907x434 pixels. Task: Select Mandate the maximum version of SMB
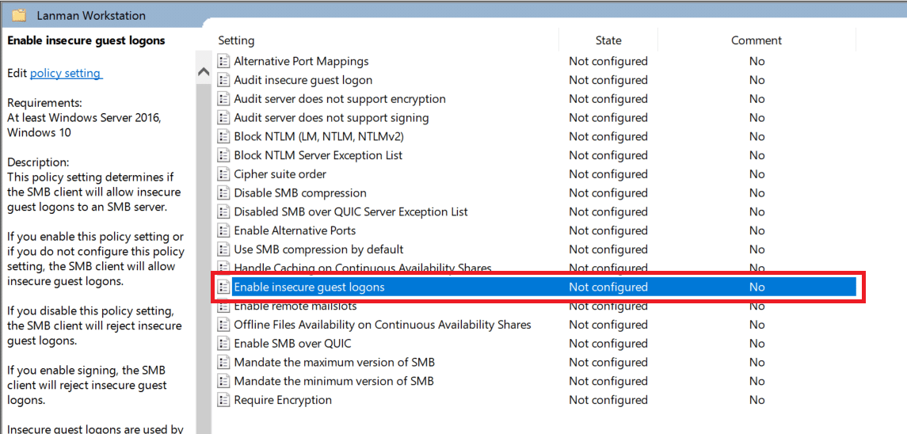333,362
